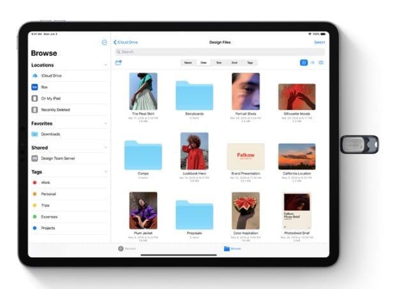Switch to column view
Screen dimensions: 399x289
[x=321, y=63]
